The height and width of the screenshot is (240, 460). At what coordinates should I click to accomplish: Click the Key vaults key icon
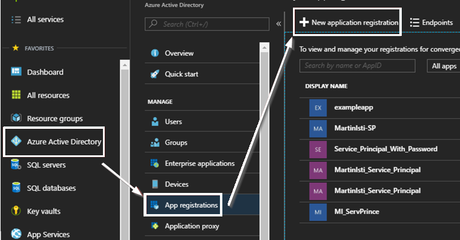click(16, 211)
